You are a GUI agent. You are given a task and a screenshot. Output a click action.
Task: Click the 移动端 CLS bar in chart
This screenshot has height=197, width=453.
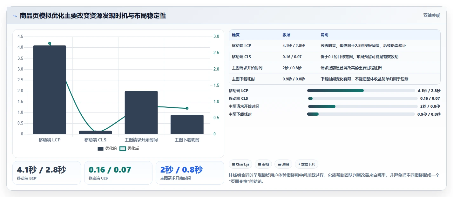point(95,132)
